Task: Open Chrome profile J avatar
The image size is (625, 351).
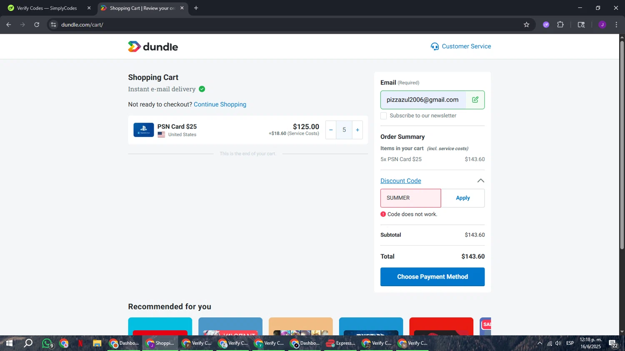Action: point(602,25)
